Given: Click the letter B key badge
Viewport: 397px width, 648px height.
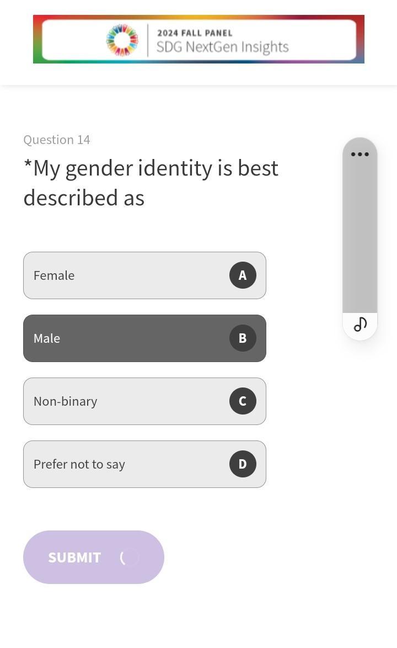Looking at the screenshot, I should click(243, 338).
